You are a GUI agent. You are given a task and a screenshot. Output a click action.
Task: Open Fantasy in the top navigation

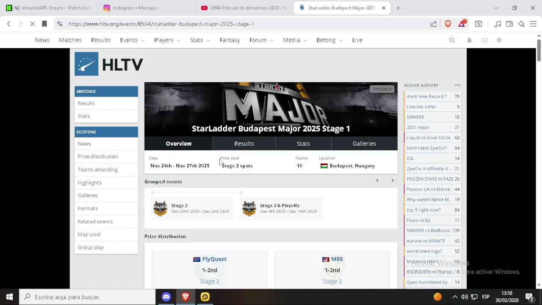230,40
